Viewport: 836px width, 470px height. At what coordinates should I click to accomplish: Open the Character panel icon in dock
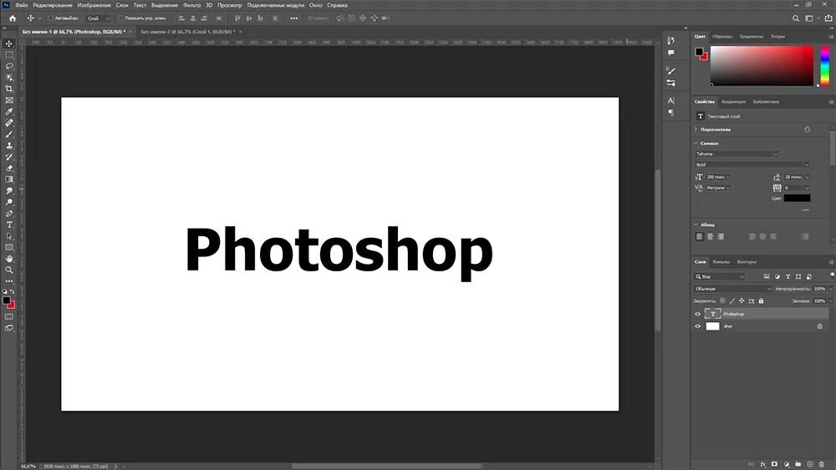click(670, 101)
